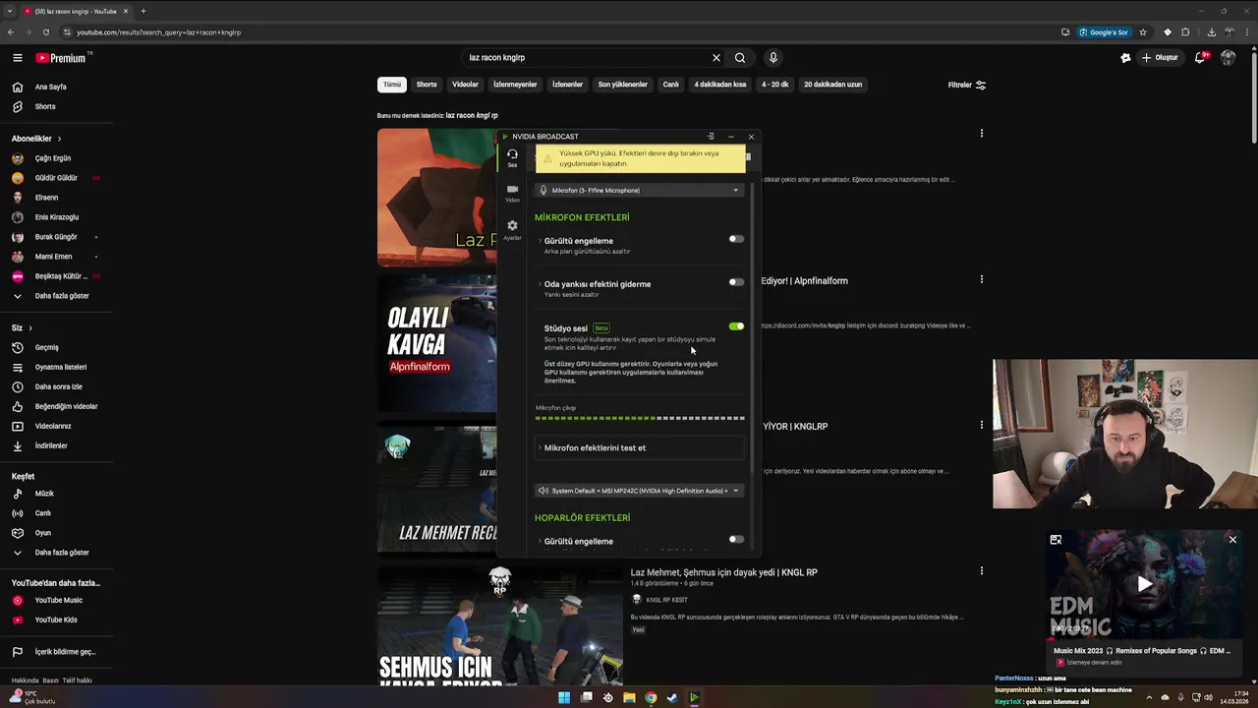Start voice search with microphone icon

773,58
